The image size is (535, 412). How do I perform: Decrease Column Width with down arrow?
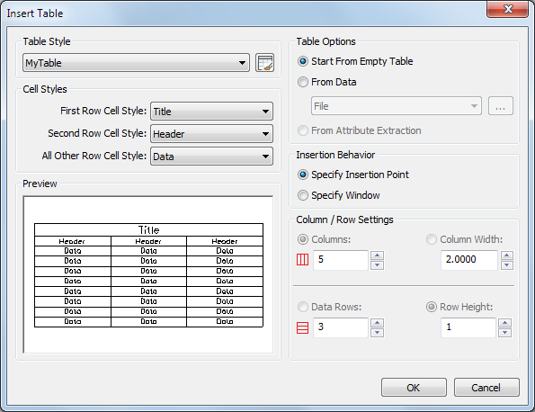[507, 264]
